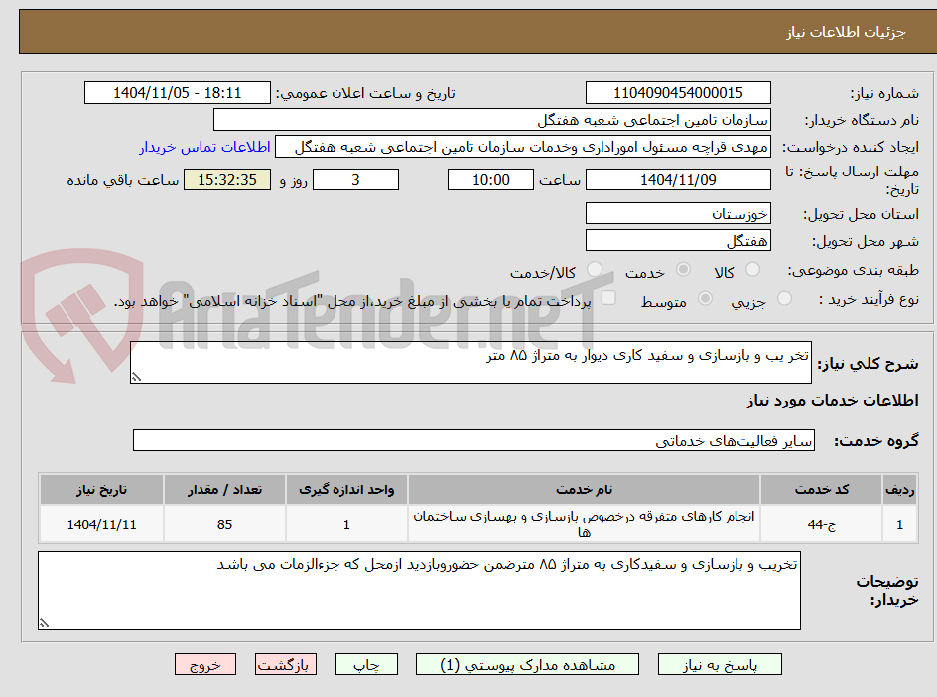This screenshot has height=697, width=937.
Task: Click the resize handle of شرح کلی نیاز textarea
Action: (136, 377)
